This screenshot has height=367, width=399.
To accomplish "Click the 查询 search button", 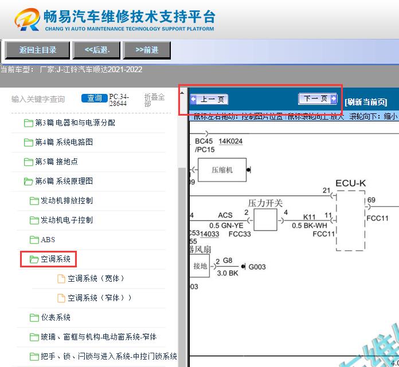I will click(x=95, y=98).
